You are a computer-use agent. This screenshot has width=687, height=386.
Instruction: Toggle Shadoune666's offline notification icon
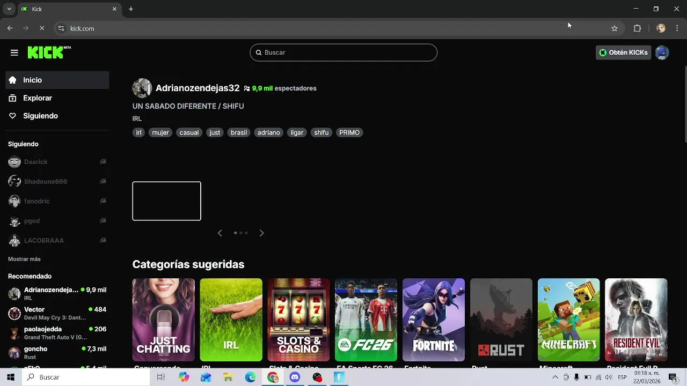(103, 181)
